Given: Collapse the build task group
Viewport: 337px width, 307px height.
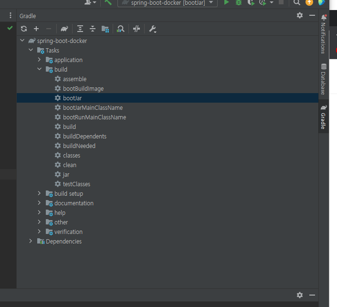Looking at the screenshot, I should tap(39, 69).
